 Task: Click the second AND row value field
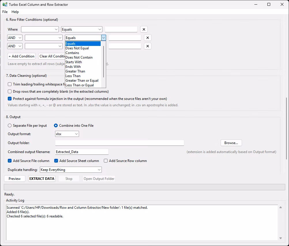tap(125, 46)
